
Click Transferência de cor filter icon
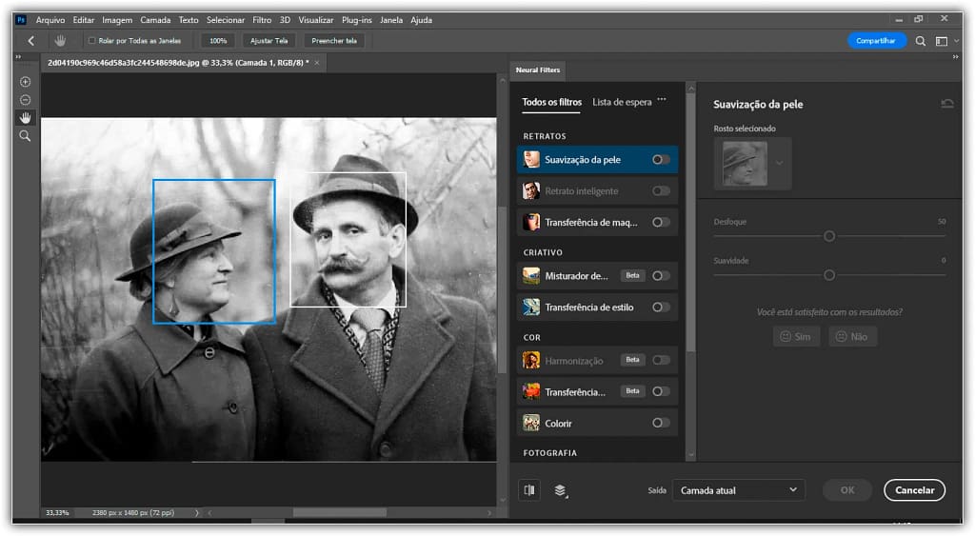pos(531,391)
